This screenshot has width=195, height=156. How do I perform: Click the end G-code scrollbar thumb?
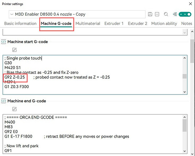coord(185,125)
